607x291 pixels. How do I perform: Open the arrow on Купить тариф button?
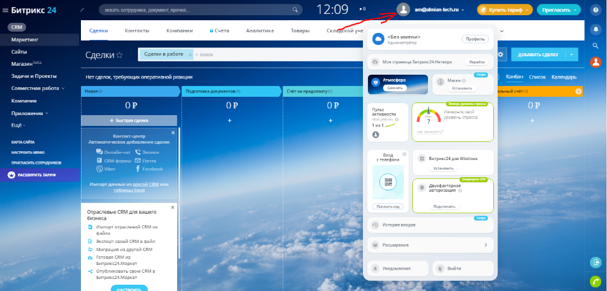click(527, 10)
